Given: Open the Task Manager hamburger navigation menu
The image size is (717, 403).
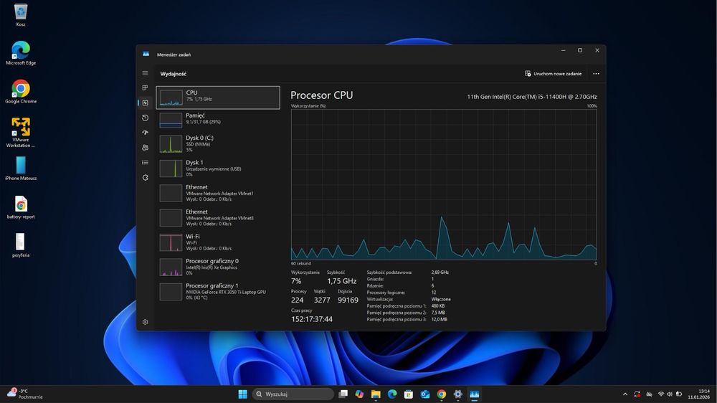Looking at the screenshot, I should click(x=145, y=73).
